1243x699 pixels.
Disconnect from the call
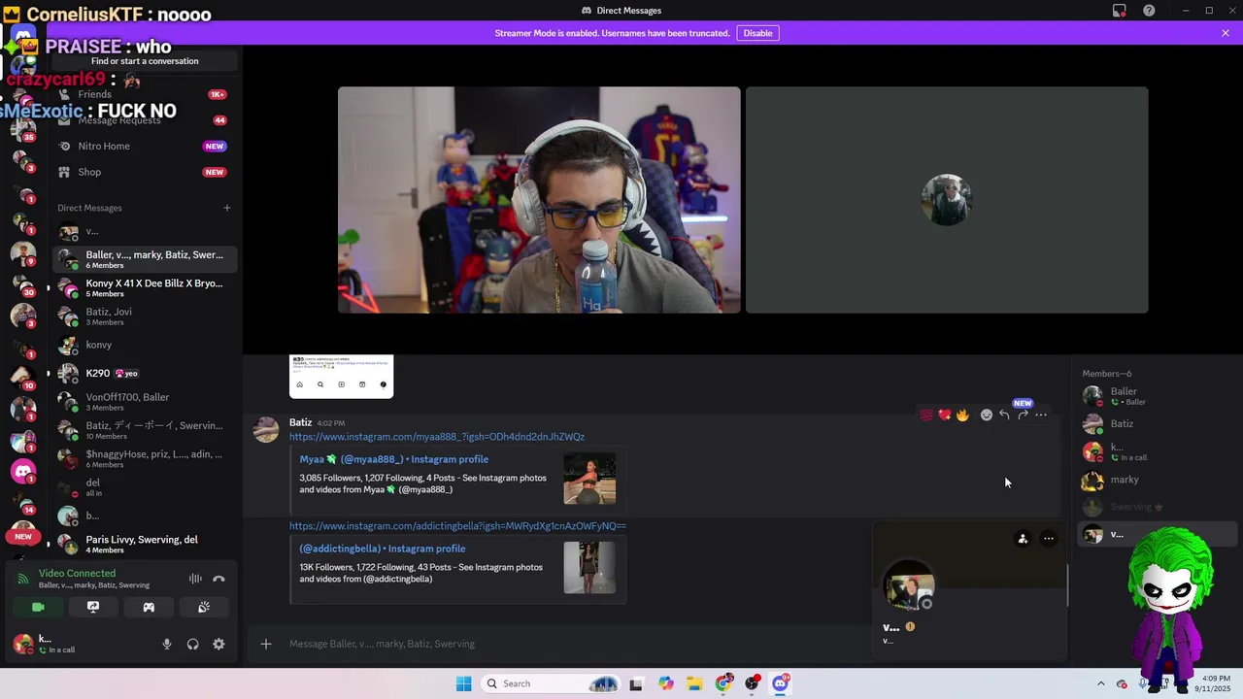coord(218,579)
